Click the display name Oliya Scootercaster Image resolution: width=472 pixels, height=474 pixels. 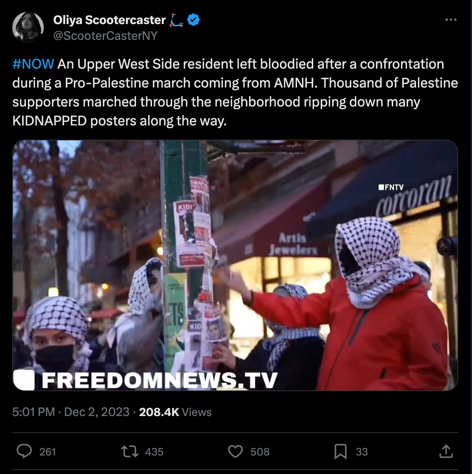coord(110,20)
